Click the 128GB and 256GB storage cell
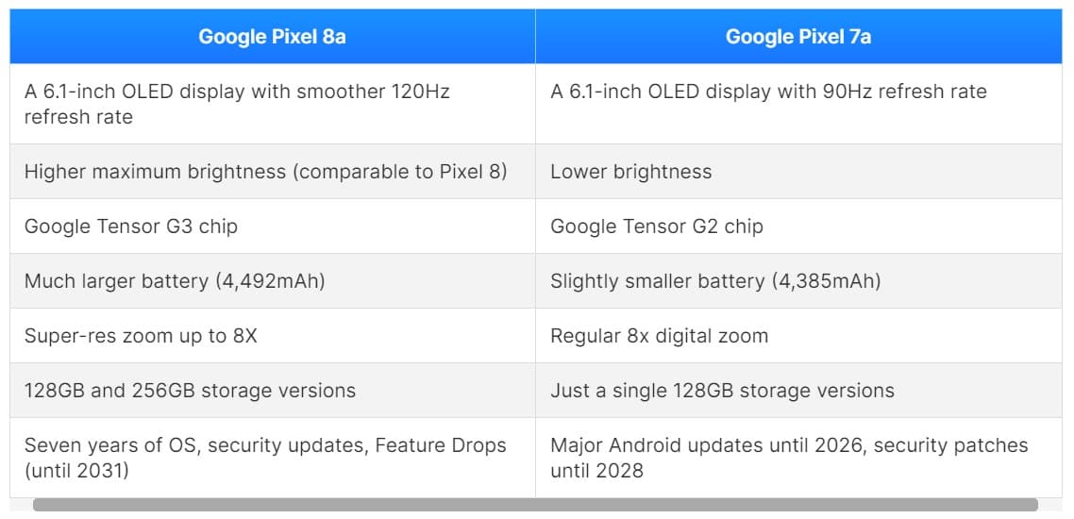 (190, 391)
